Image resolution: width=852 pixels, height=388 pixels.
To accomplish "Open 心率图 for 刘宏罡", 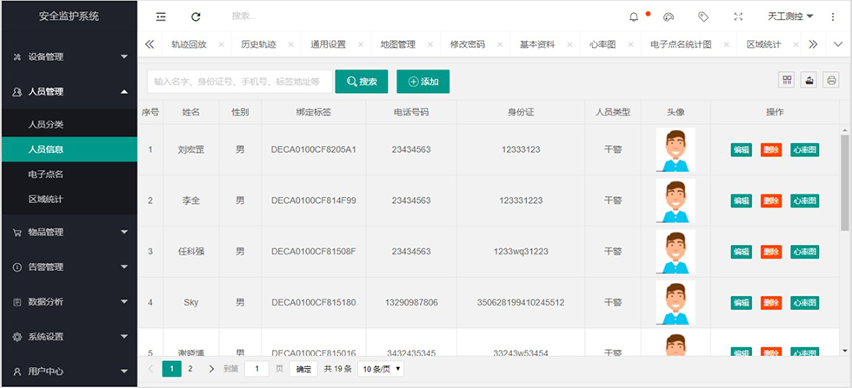I will coord(805,150).
